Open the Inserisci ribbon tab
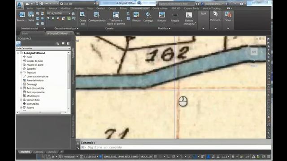This screenshot has height=161, width=287. coord(41,8)
